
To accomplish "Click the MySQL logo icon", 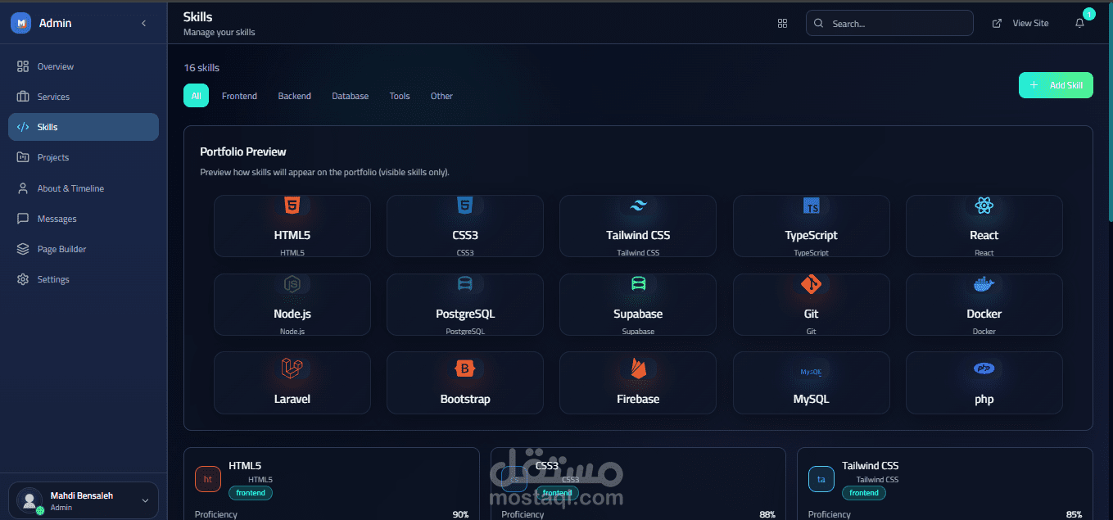I will (x=811, y=371).
